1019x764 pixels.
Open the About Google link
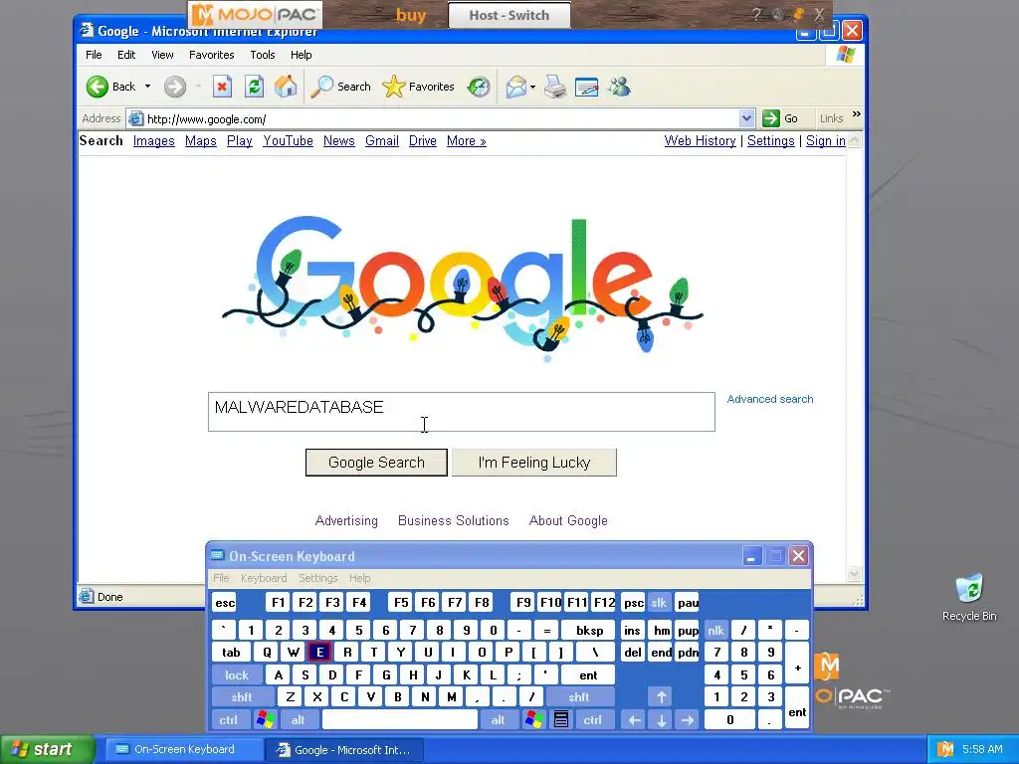(x=568, y=520)
